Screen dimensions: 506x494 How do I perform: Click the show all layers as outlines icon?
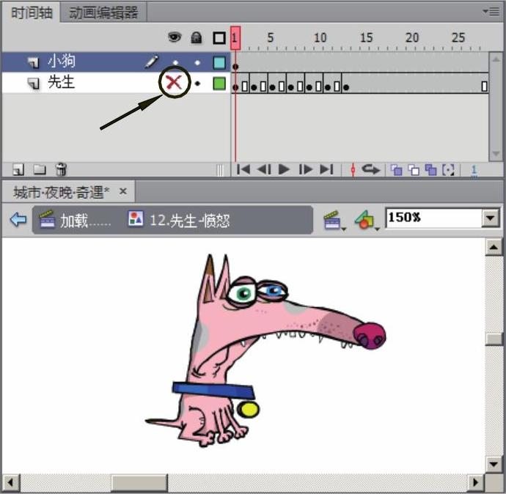(219, 38)
